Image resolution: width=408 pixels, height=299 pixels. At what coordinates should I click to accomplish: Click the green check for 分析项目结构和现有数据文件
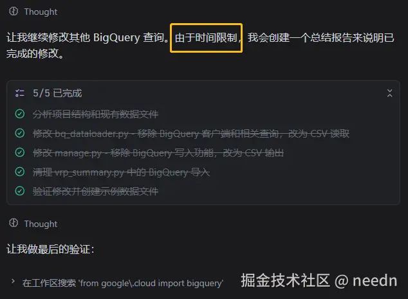click(20, 114)
